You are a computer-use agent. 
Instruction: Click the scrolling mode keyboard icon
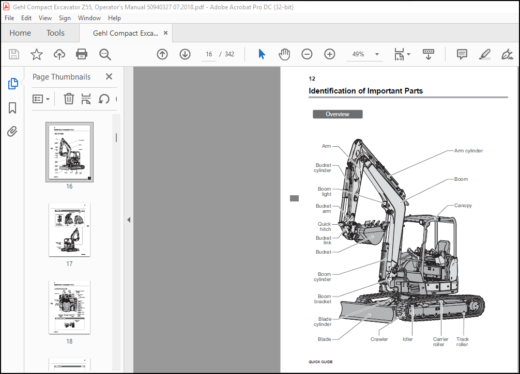(x=429, y=54)
